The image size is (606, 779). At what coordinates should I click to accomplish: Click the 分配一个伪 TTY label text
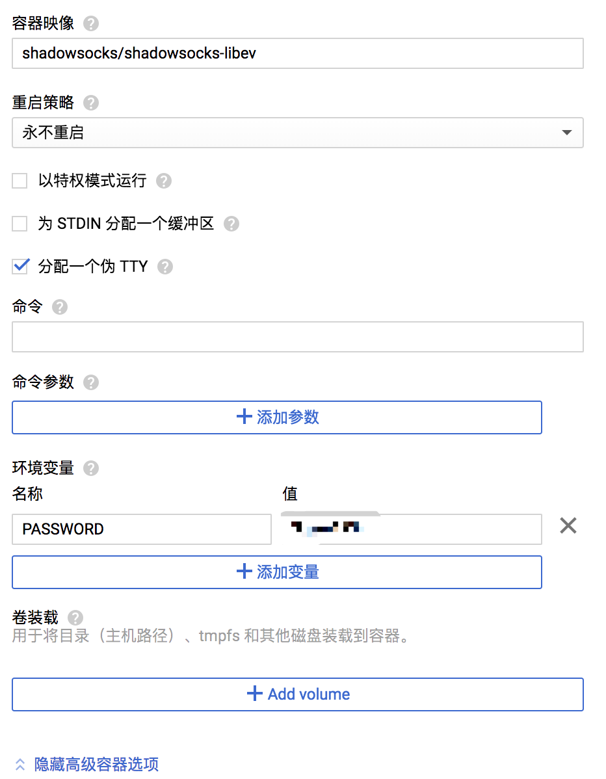click(93, 267)
